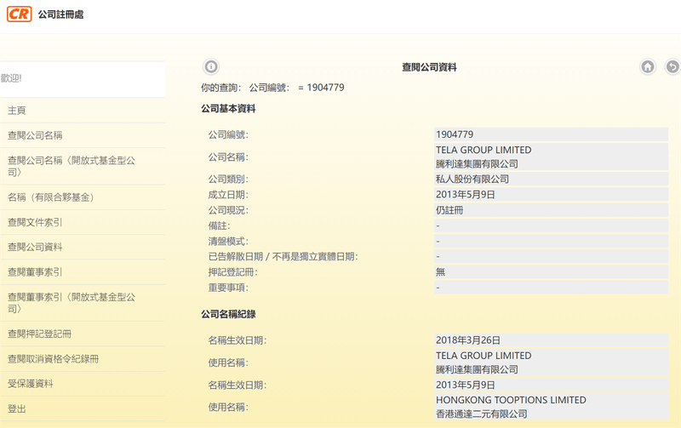Click the company number value 1904779 in table
This screenshot has width=681, height=428.
(455, 134)
